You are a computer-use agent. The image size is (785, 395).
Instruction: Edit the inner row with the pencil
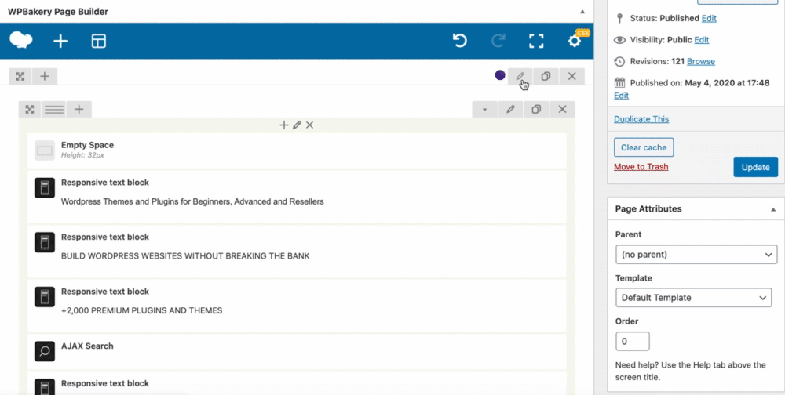(x=511, y=109)
